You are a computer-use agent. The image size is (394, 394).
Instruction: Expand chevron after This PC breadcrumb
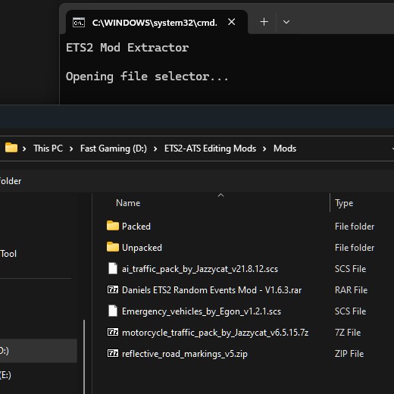tap(71, 149)
